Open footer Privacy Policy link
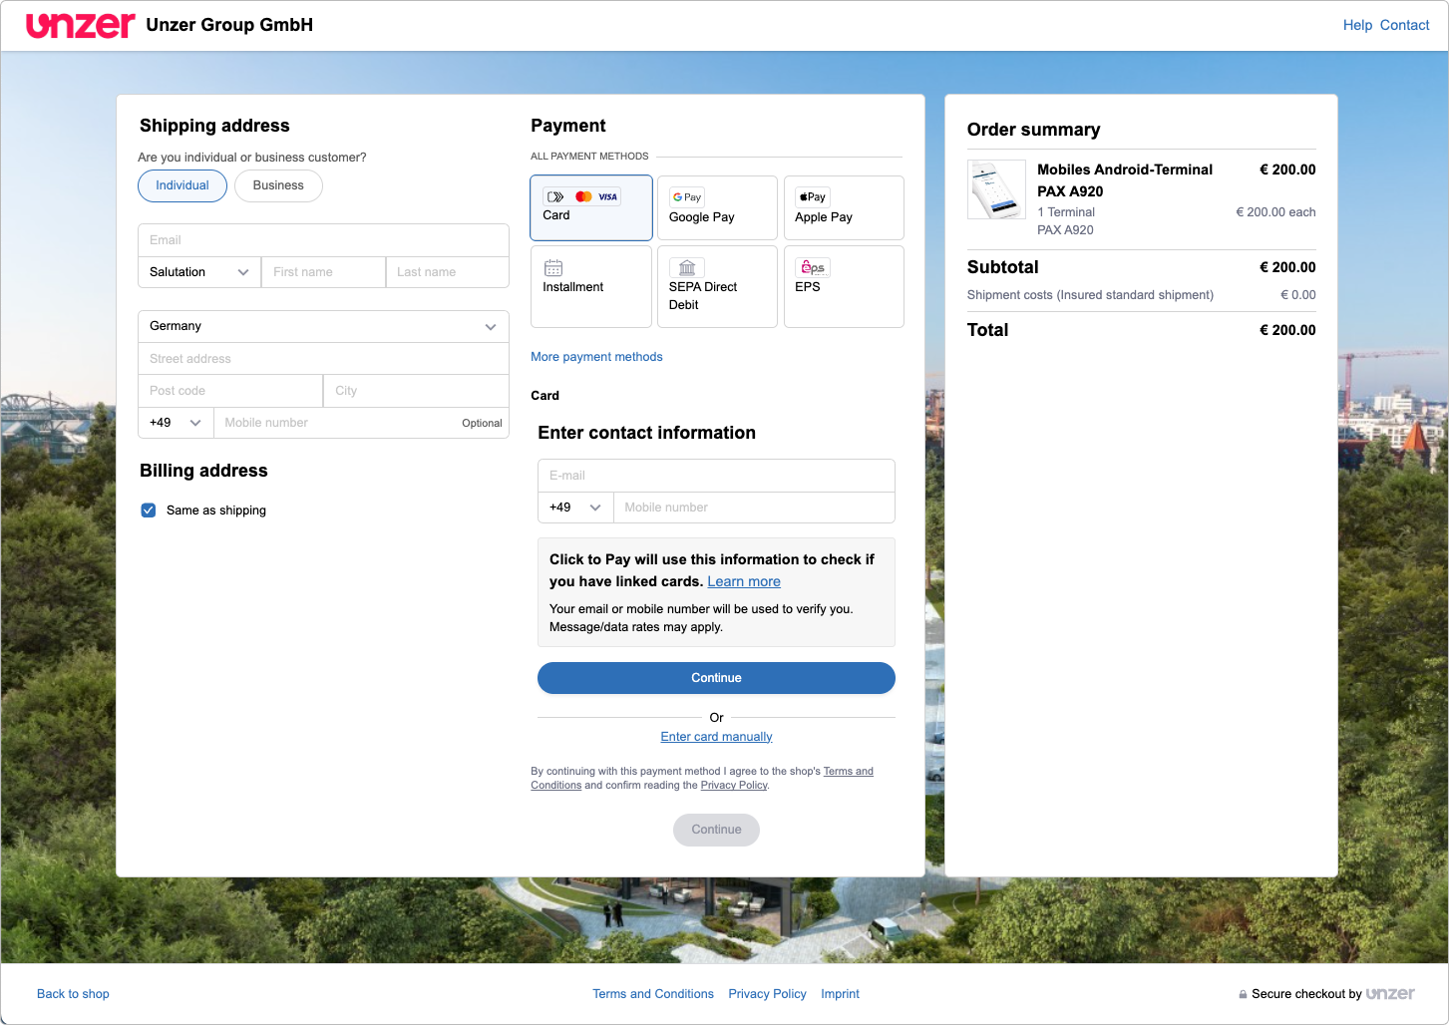Viewport: 1449px width, 1025px height. coord(767,994)
